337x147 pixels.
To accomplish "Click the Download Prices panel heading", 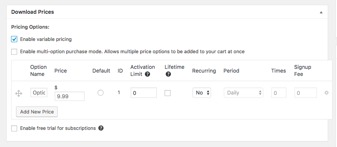I will [x=32, y=12].
